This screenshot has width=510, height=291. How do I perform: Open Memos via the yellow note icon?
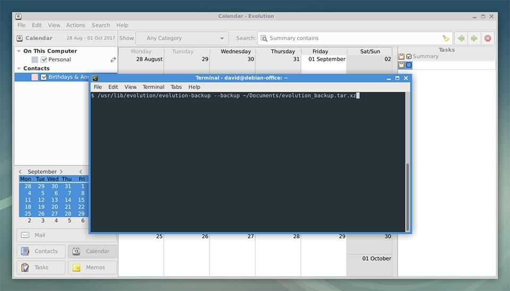76,267
